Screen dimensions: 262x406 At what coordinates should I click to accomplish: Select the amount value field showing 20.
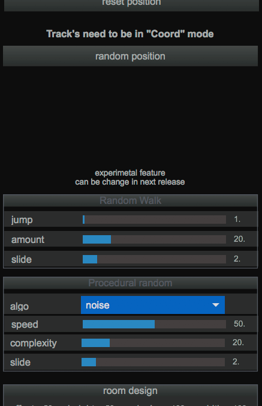click(x=239, y=239)
